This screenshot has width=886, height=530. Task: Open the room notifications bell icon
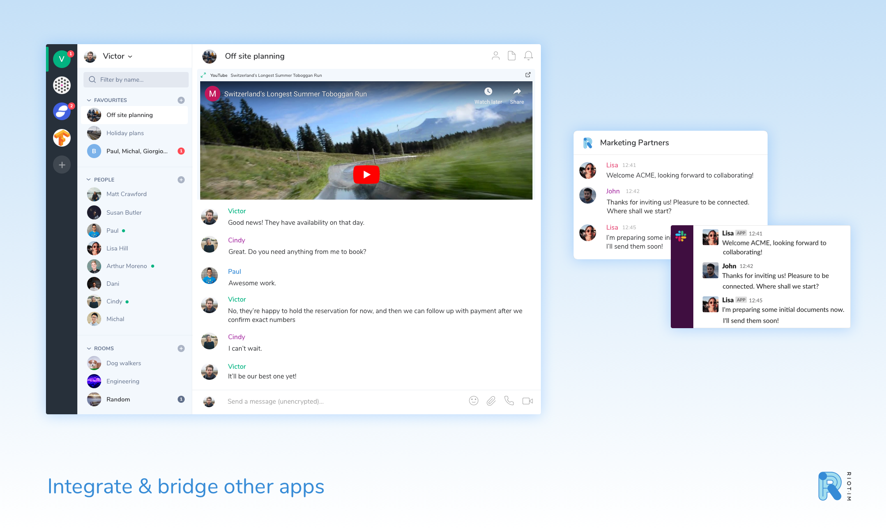tap(529, 56)
